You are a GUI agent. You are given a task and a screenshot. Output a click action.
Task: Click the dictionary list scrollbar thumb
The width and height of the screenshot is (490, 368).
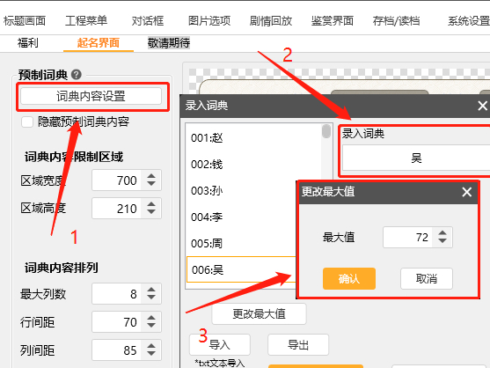pos(326,131)
